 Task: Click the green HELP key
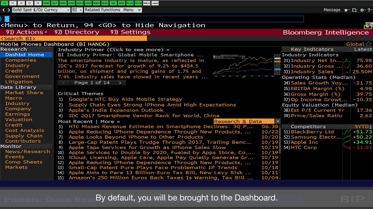point(54,3)
